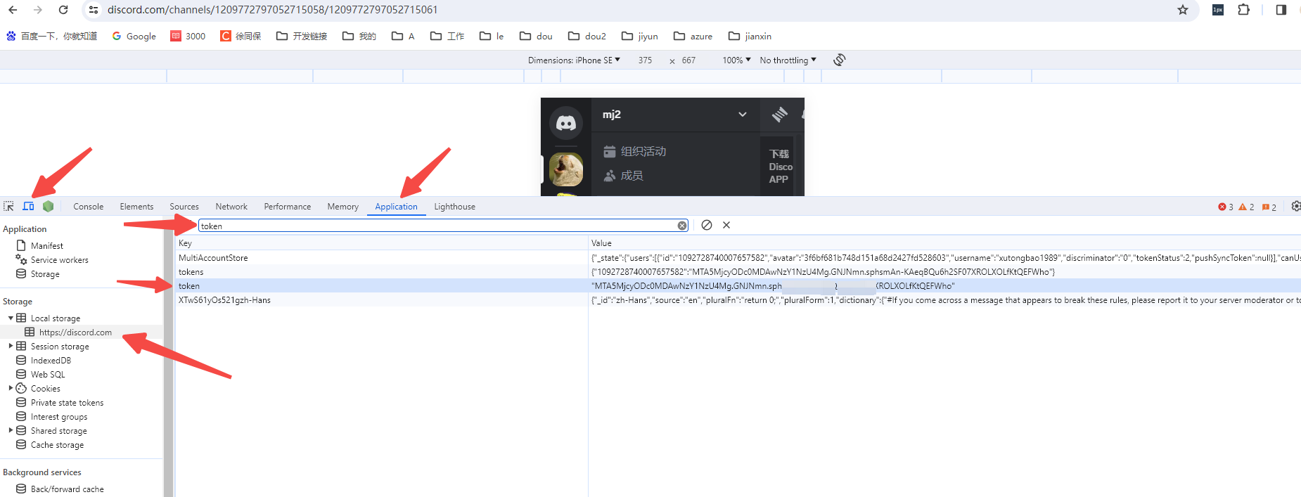
Task: Toggle the browser side panel
Action: point(1281,10)
